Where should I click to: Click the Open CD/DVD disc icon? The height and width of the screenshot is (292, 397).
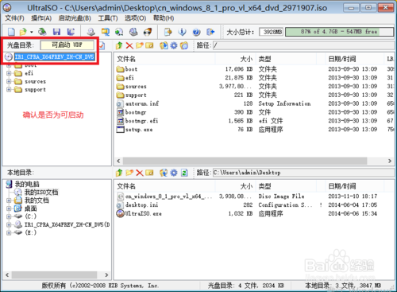[42, 32]
